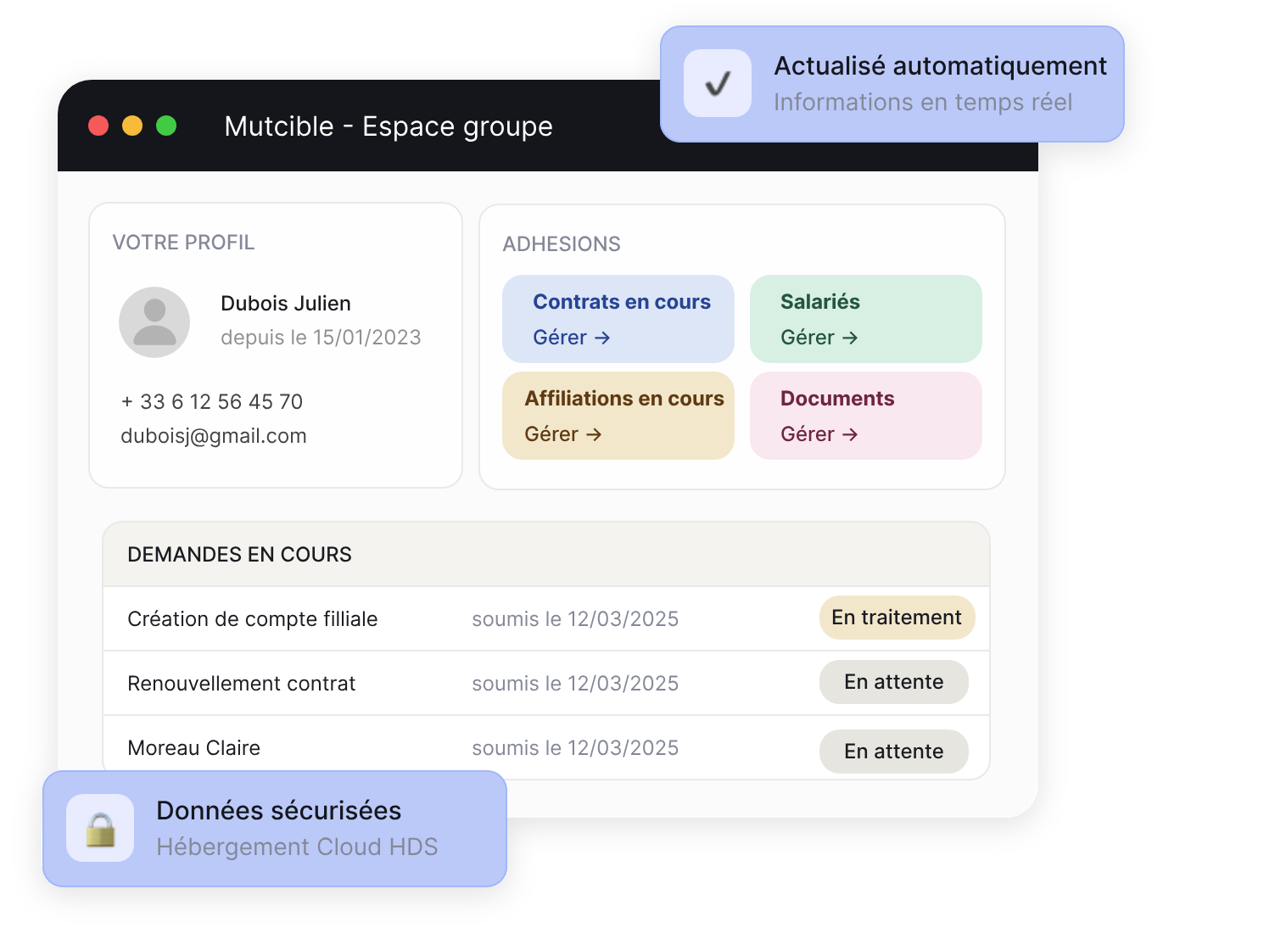
Task: Click the arrow next to Gérer under Documents
Action: [850, 434]
